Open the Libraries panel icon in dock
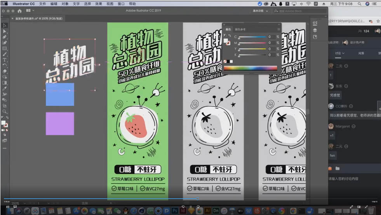Image resolution: width=381 pixels, height=215 pixels. coord(315,37)
